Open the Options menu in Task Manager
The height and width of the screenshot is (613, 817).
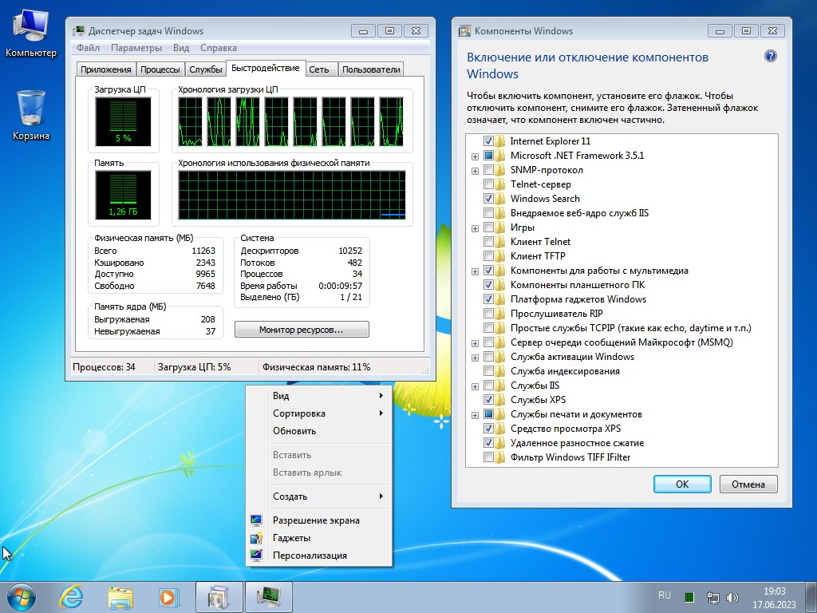pos(136,48)
